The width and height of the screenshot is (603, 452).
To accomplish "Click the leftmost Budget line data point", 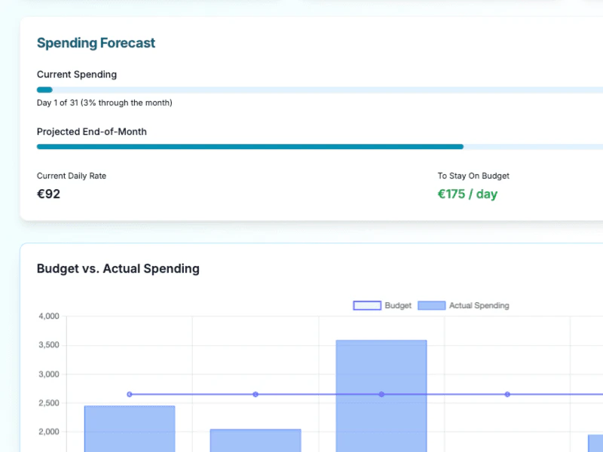I will [x=130, y=394].
